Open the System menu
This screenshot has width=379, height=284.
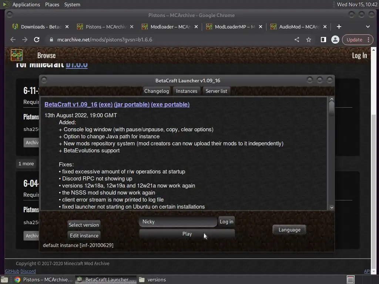tap(72, 4)
